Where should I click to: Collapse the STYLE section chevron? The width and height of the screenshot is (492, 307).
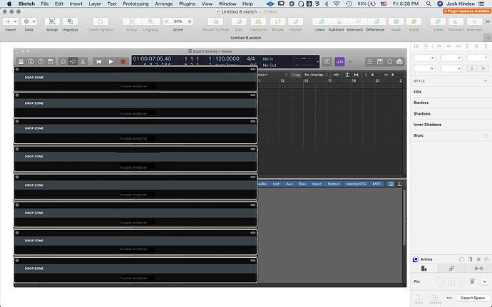tap(486, 81)
